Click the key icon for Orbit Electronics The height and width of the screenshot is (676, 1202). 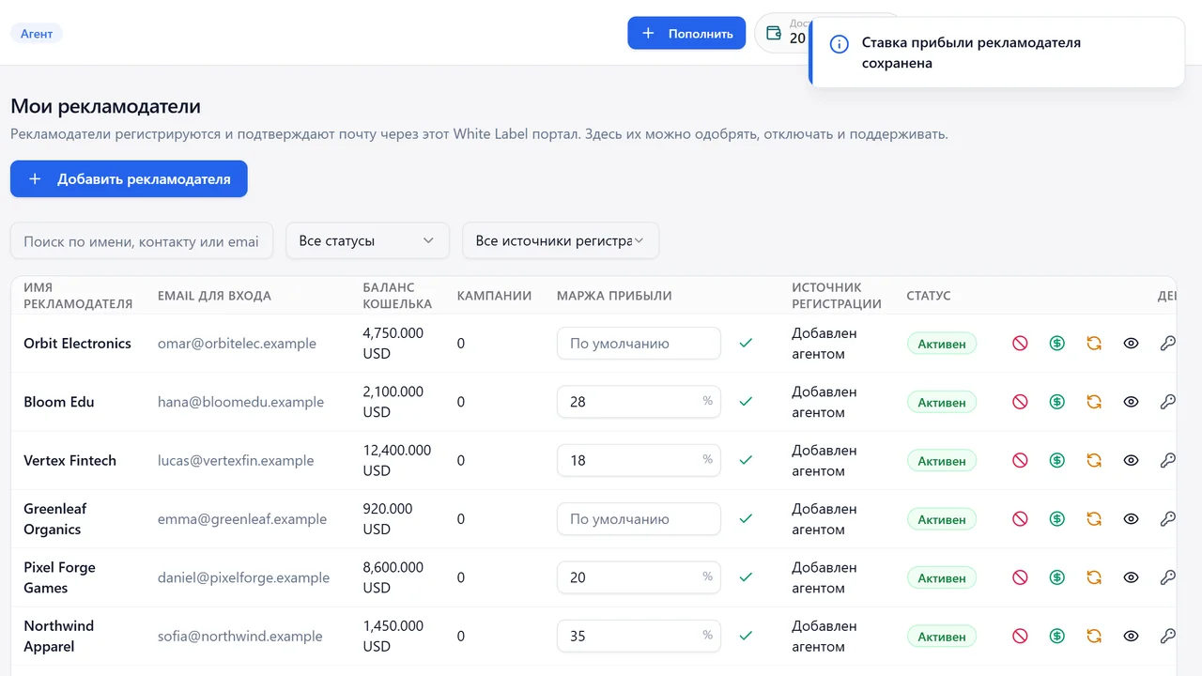tap(1168, 344)
